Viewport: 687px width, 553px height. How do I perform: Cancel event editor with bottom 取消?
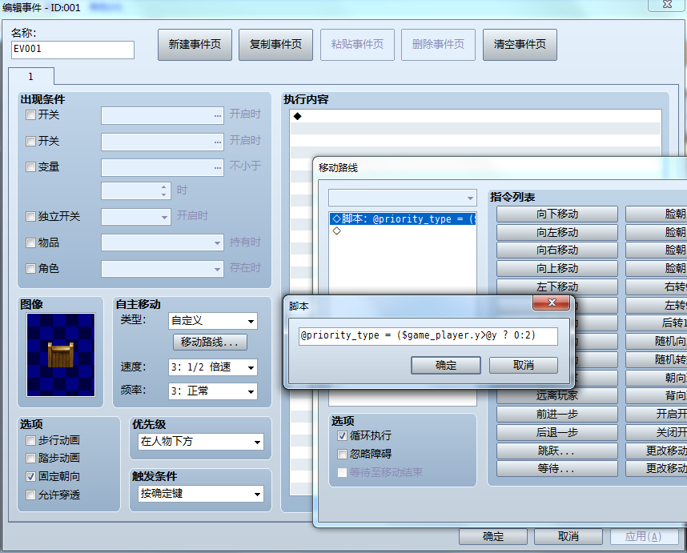click(x=568, y=537)
